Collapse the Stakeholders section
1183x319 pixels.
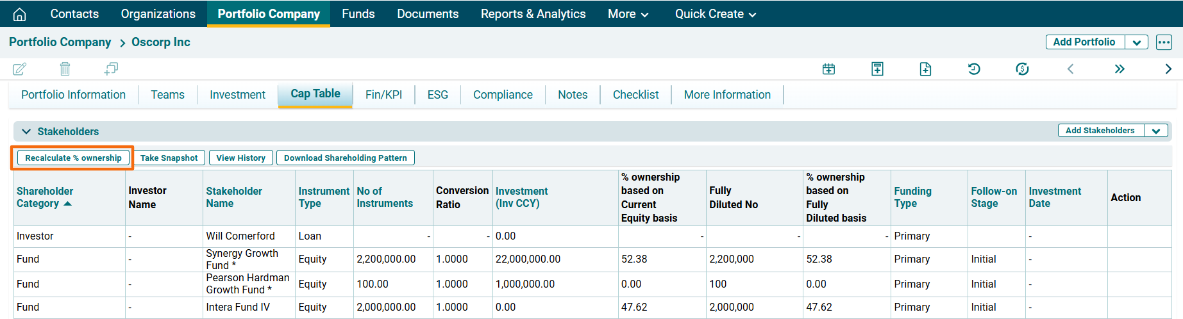click(26, 131)
